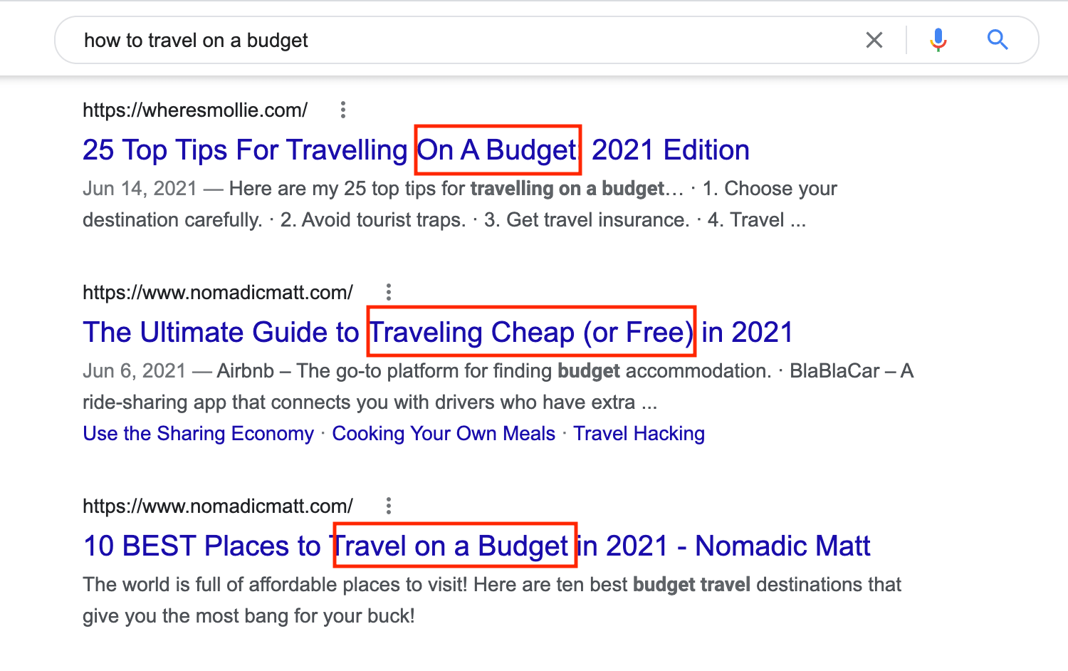Open 'The Ultimate Guide to Traveling Cheap' result

point(437,333)
